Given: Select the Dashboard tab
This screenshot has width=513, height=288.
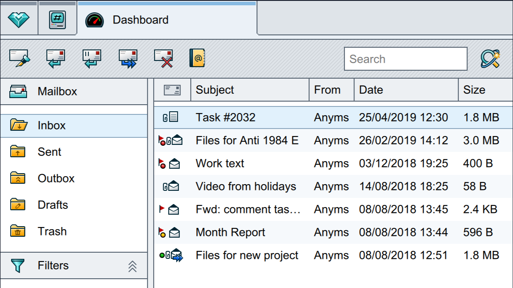Looking at the screenshot, I should [140, 20].
